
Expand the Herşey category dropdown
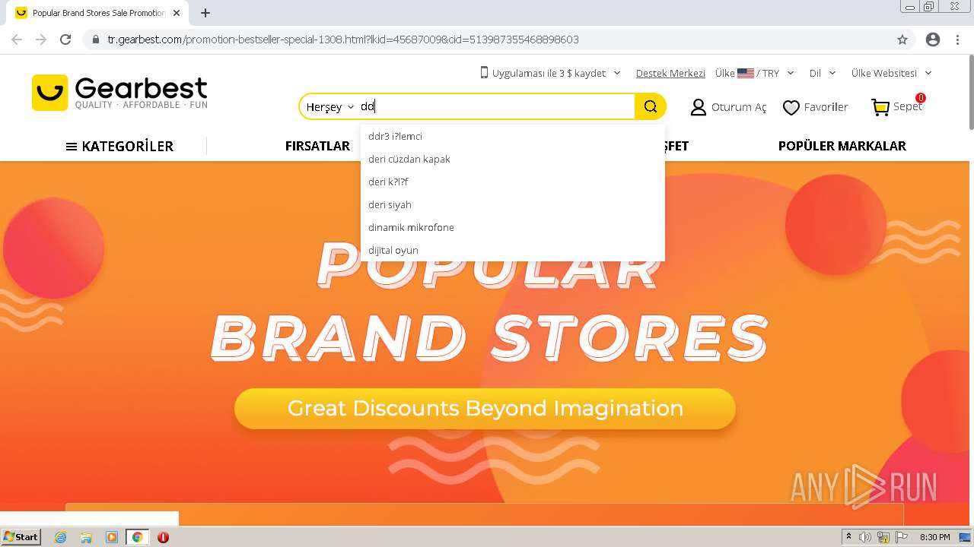[330, 107]
